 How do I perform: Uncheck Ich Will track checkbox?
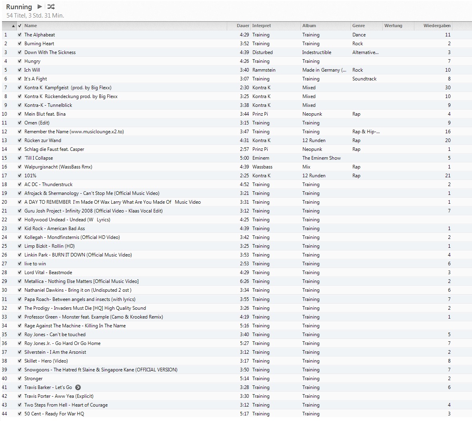coord(20,70)
